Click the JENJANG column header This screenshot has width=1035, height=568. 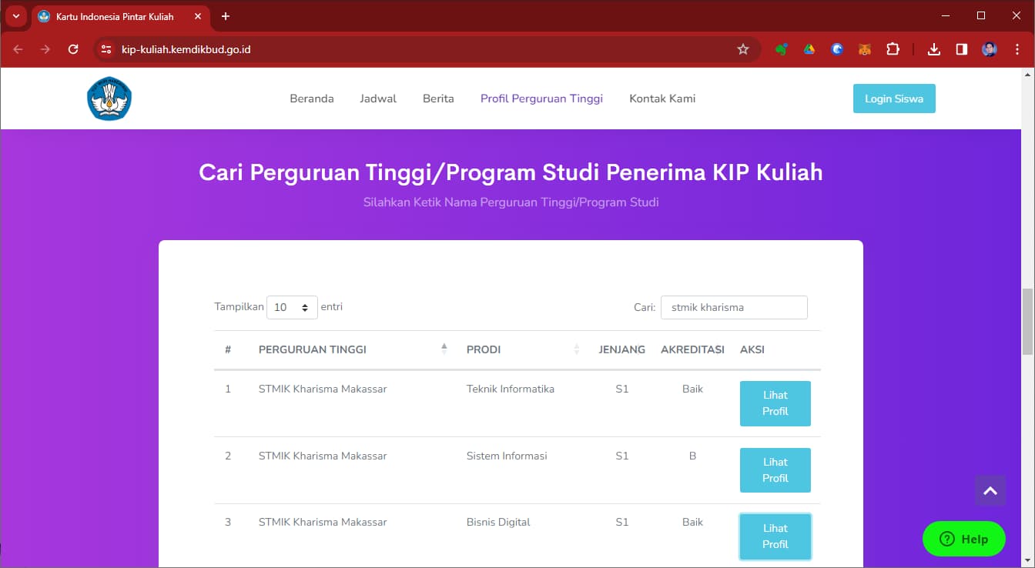622,349
